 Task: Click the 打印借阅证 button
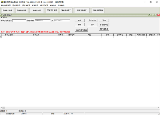[x=104, y=25]
